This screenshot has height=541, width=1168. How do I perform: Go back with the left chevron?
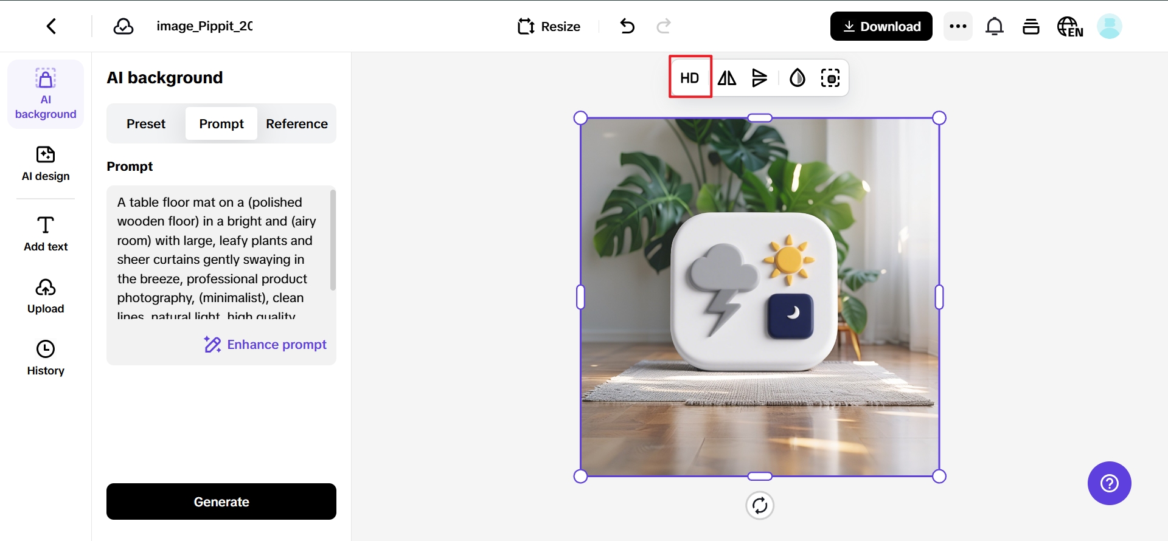click(52, 26)
